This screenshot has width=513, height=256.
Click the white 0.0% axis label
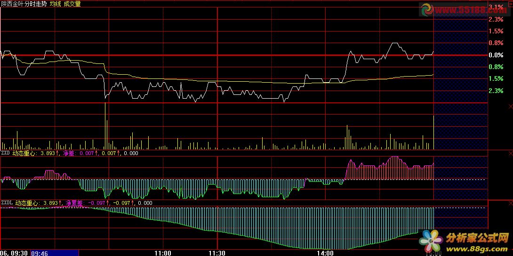[495, 55]
